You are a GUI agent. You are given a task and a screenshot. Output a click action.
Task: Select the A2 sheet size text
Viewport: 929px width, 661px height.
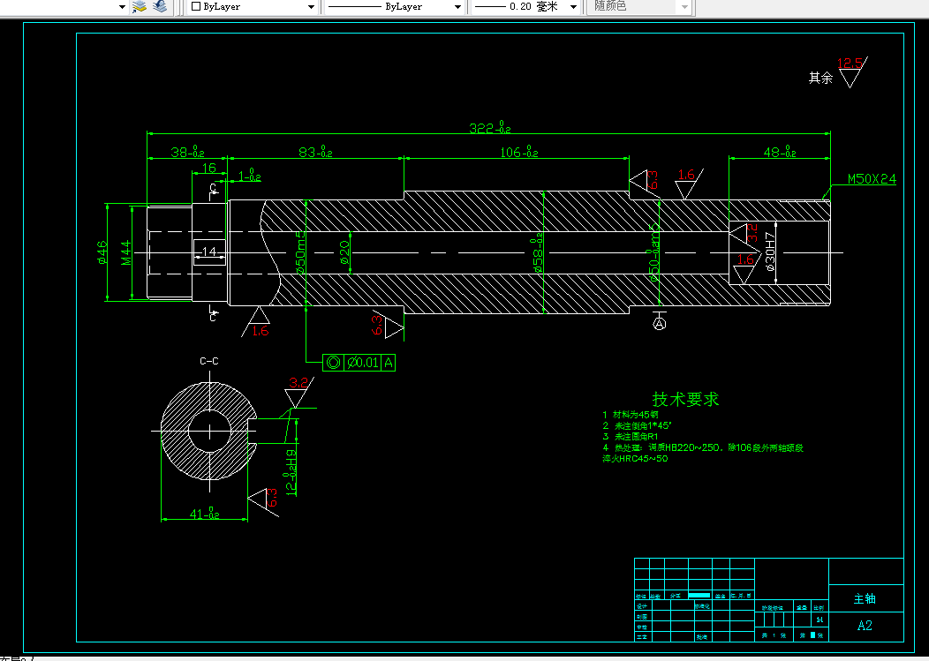[x=865, y=626]
